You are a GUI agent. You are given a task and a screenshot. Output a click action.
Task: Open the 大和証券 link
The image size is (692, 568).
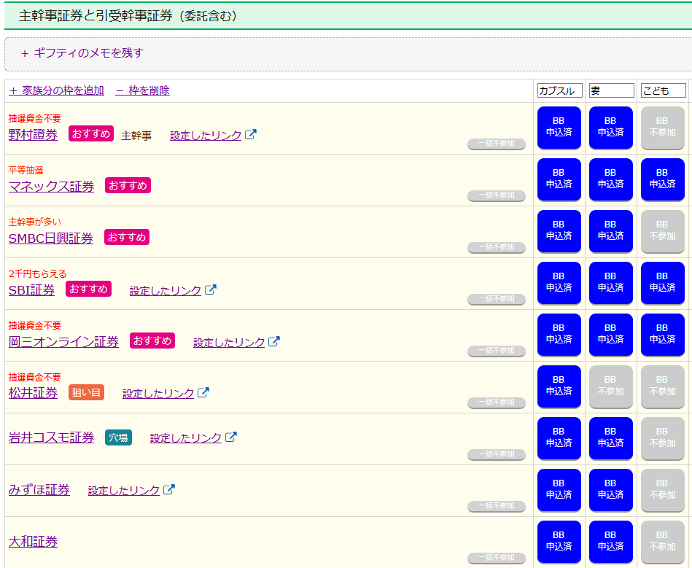33,542
